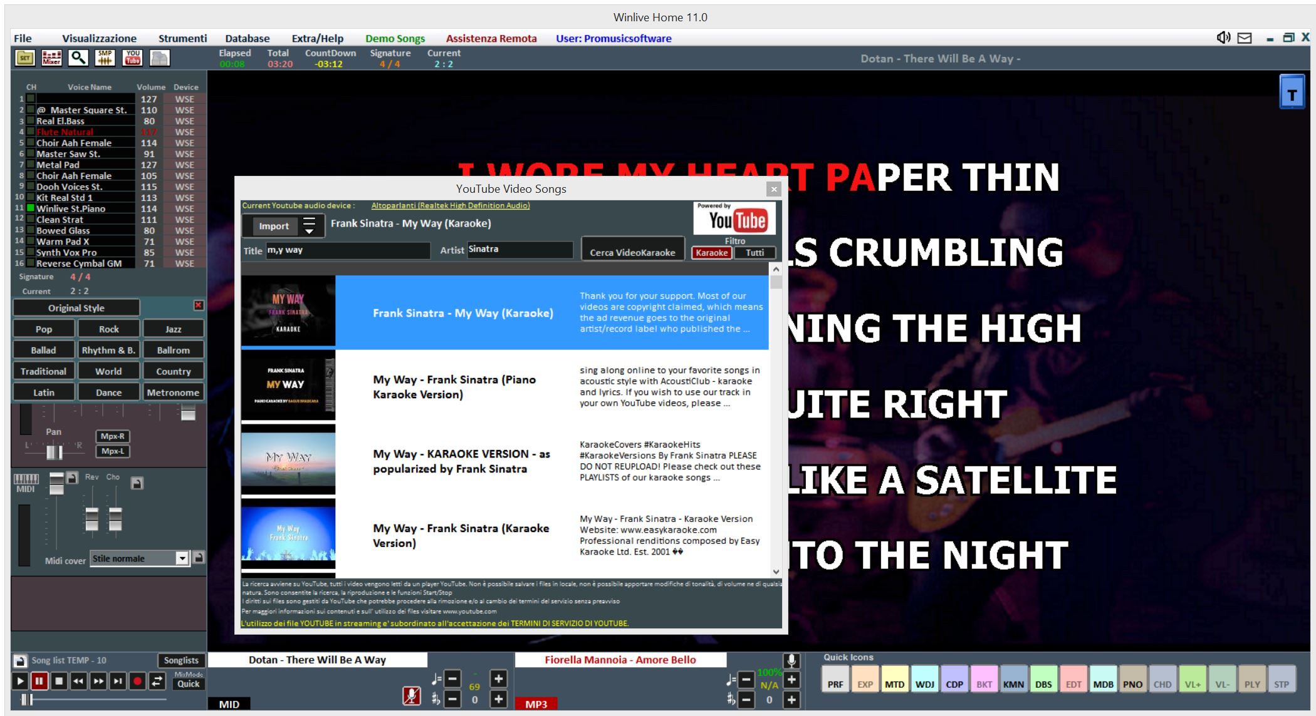Toggle the lock beside Rev Cho faders

click(137, 483)
